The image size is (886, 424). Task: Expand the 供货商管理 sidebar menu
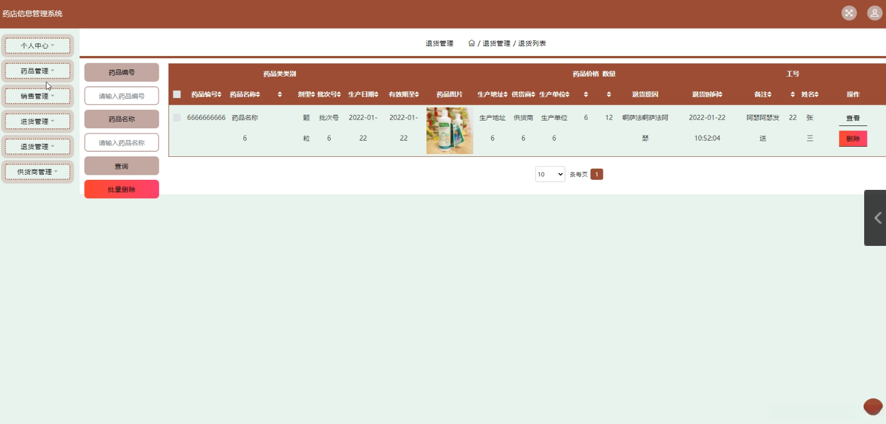point(37,172)
